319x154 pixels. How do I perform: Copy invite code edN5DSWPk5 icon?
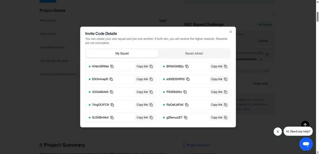click(x=188, y=79)
